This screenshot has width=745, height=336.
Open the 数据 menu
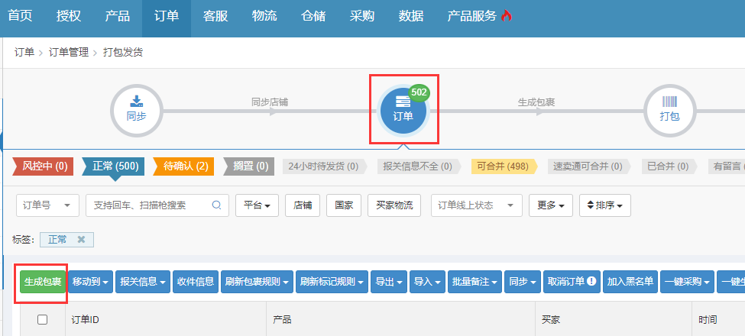tap(411, 16)
